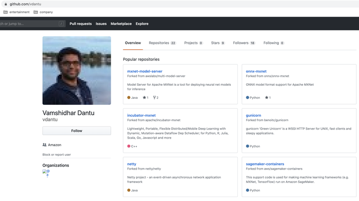Open the sagemaker-containers repository link
359x201 pixels.
click(x=265, y=164)
